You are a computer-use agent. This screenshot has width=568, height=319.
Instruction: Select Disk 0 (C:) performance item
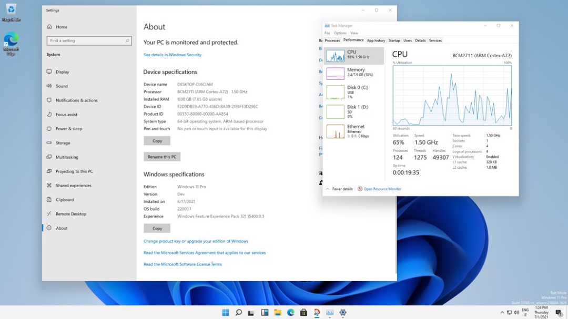(353, 92)
